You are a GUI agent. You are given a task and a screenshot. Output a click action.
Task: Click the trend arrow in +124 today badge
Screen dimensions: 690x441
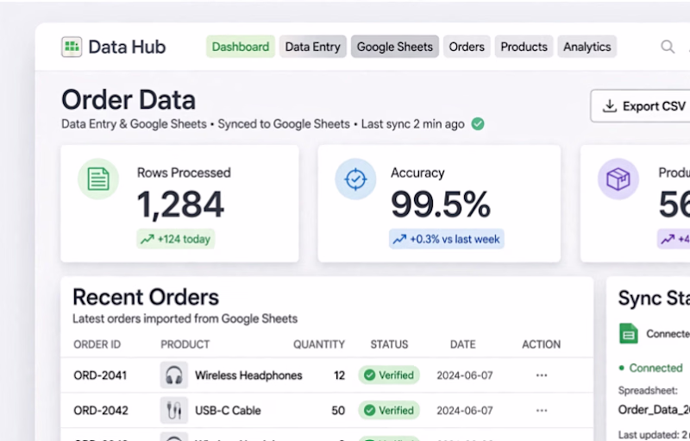coord(147,239)
